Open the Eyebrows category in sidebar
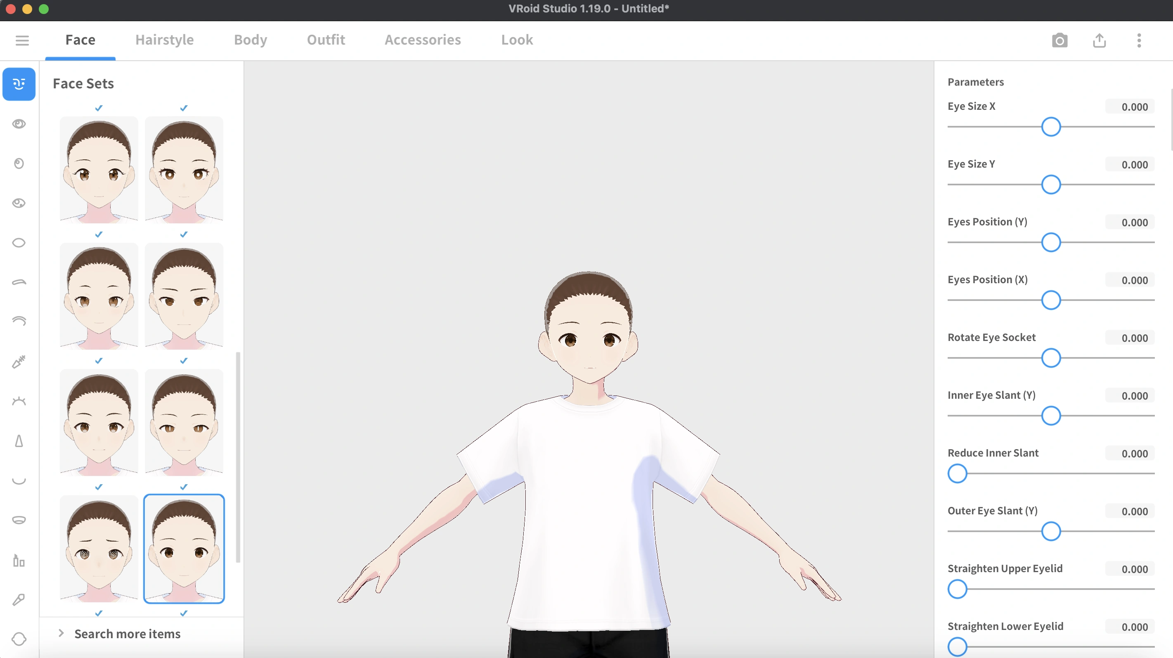The width and height of the screenshot is (1173, 658). click(19, 282)
